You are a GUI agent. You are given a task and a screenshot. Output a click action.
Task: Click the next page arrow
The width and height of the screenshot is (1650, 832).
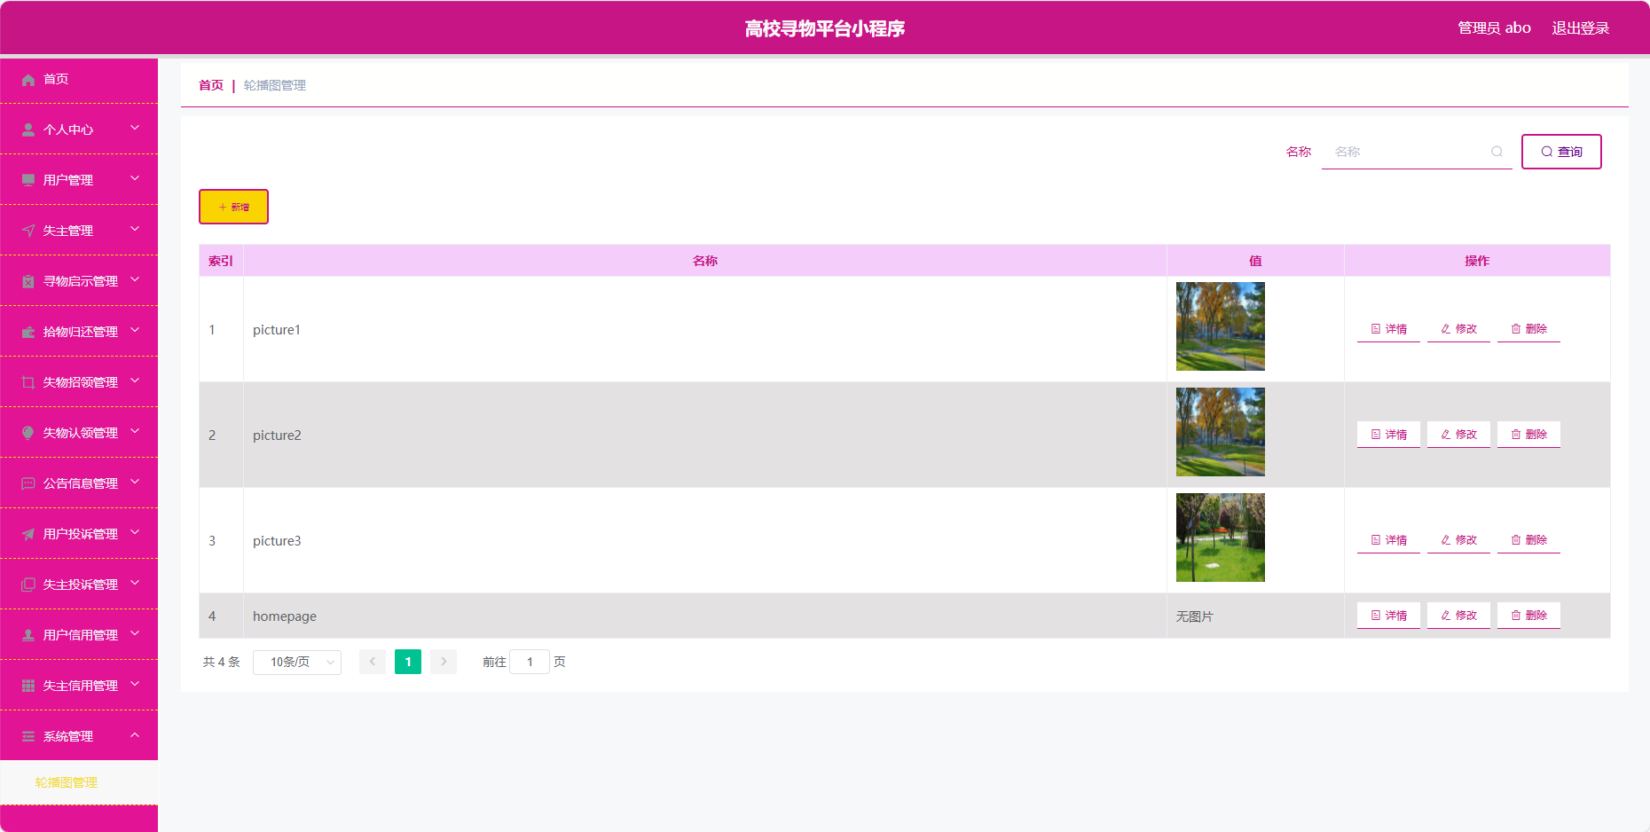click(444, 662)
